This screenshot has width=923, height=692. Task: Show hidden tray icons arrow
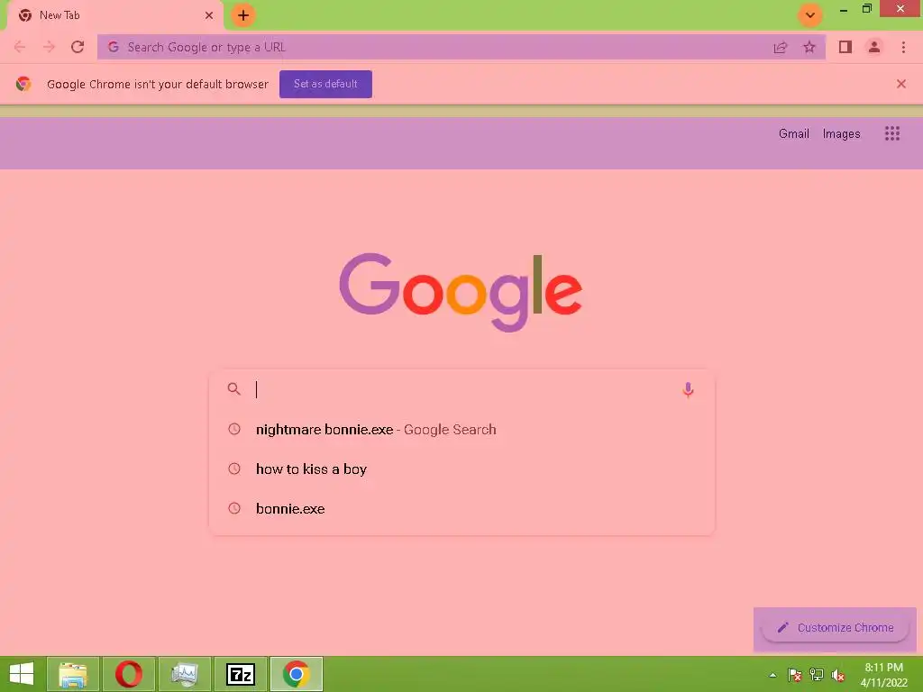772,675
